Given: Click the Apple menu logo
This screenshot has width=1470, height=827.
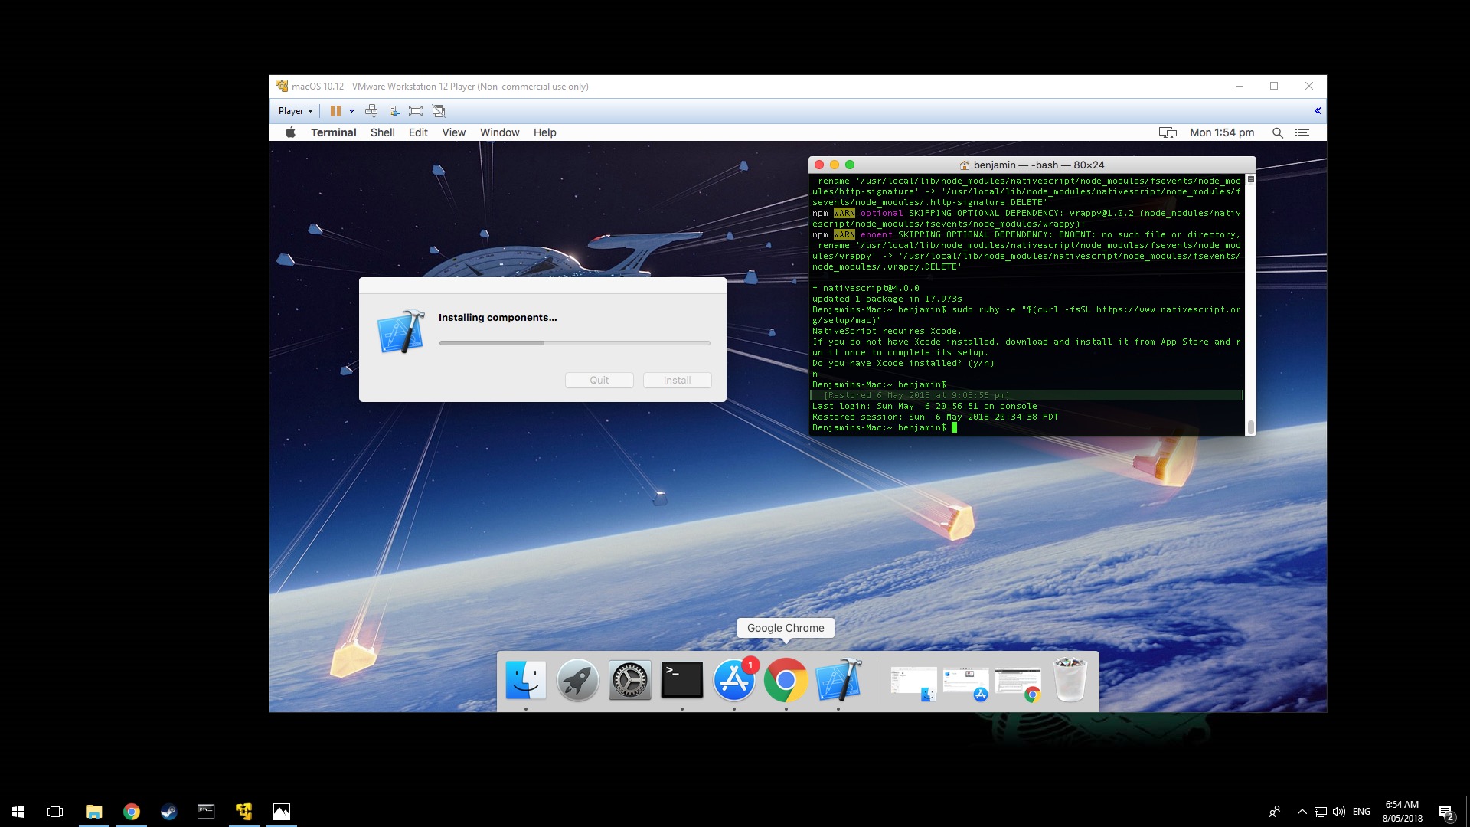Looking at the screenshot, I should coord(290,132).
